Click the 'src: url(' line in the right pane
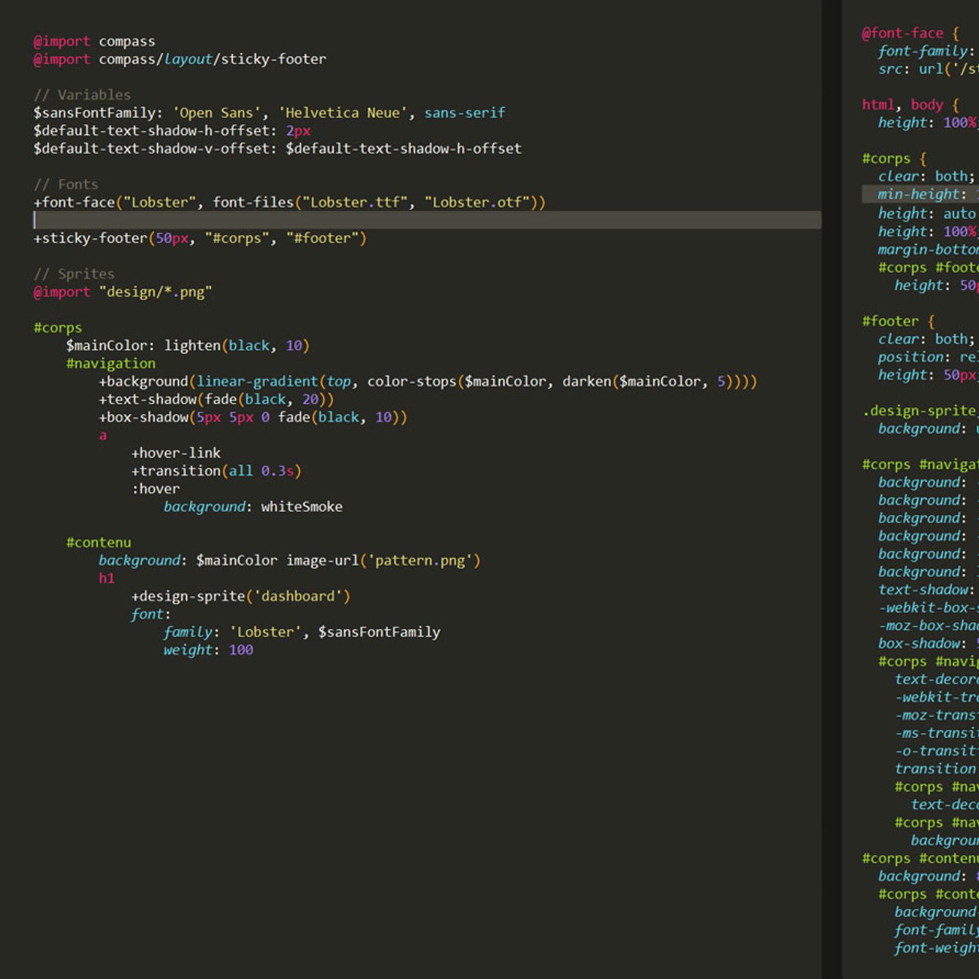This screenshot has height=979, width=979. click(928, 69)
